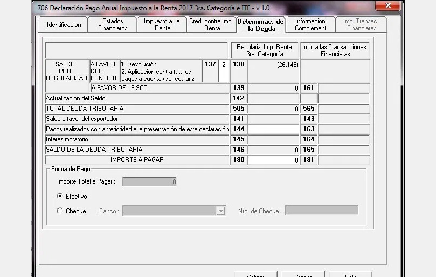Click casilla 143 ITF field

pos(344,119)
